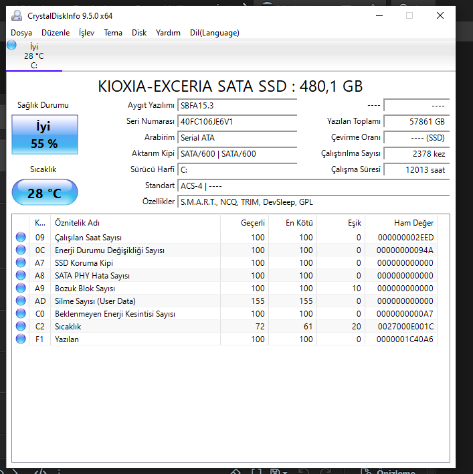Viewport: 473px width, 474px height.
Task: Click the status dot for Sıcaklık row
Action: click(x=21, y=326)
